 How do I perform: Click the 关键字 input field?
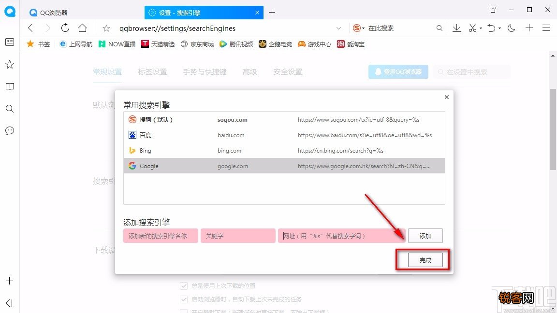tap(238, 236)
